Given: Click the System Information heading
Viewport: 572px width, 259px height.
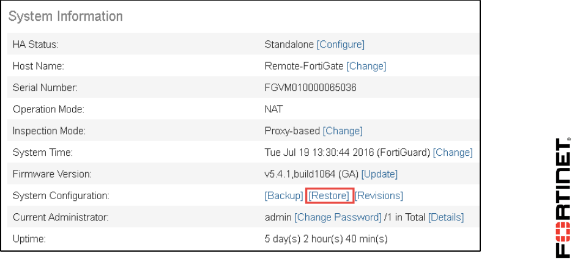Looking at the screenshot, I should [65, 16].
